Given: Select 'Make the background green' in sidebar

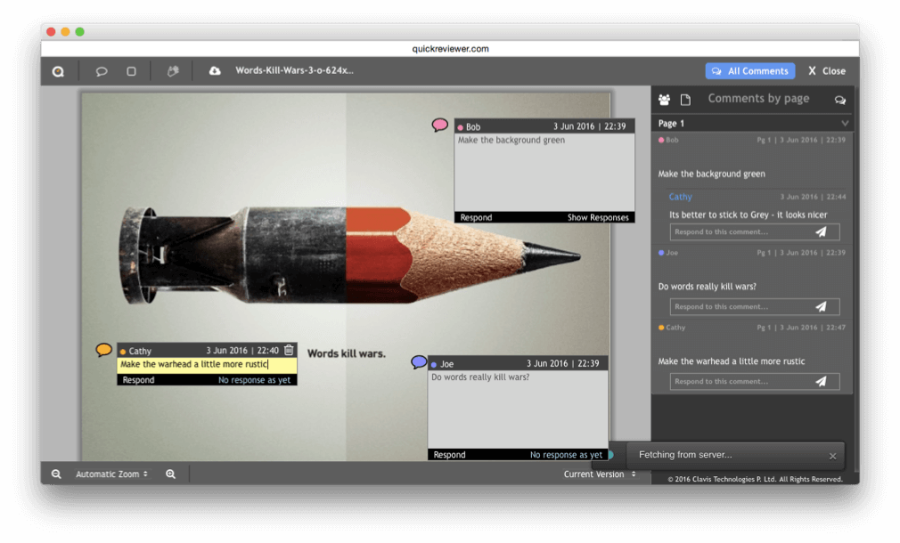Looking at the screenshot, I should tap(711, 174).
